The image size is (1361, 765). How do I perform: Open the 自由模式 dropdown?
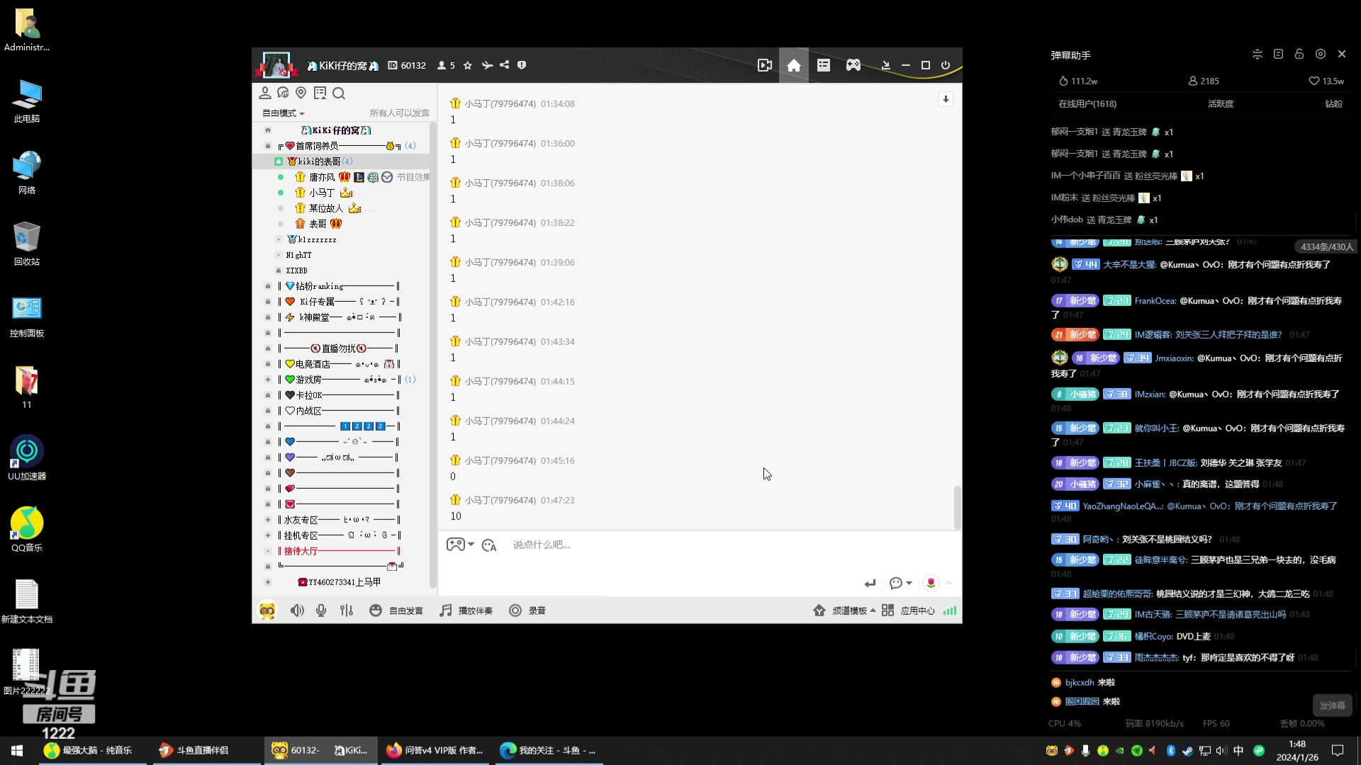point(284,113)
